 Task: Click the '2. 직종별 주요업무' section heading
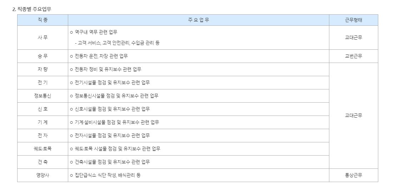point(32,9)
